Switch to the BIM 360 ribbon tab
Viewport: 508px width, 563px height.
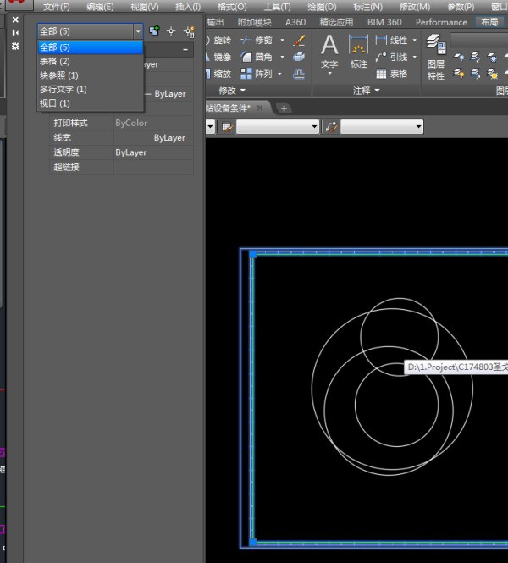(384, 22)
